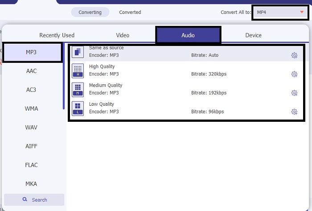Switch to the Recently Used tab
This screenshot has width=312, height=211.
57,35
